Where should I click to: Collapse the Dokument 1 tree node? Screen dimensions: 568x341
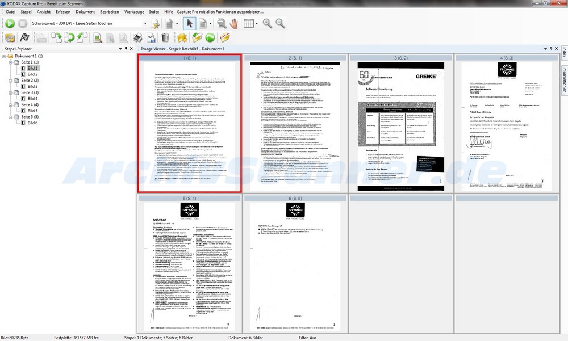click(x=4, y=56)
